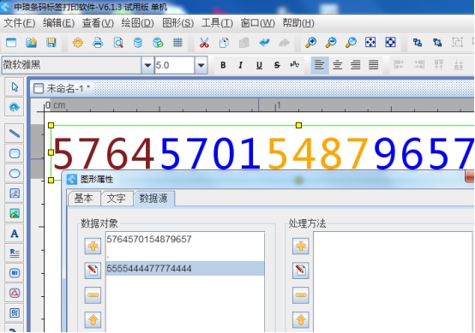475x333 pixels.
Task: Open document settings gear icon
Action: (78, 42)
